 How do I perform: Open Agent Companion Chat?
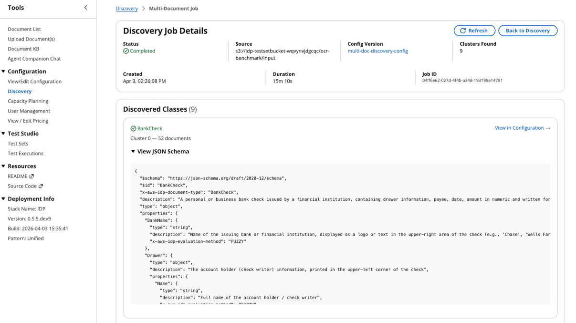point(34,59)
